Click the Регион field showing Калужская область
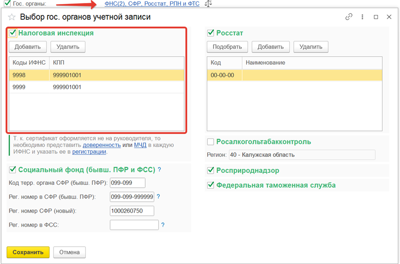The width and height of the screenshot is (400, 264). pos(302,154)
